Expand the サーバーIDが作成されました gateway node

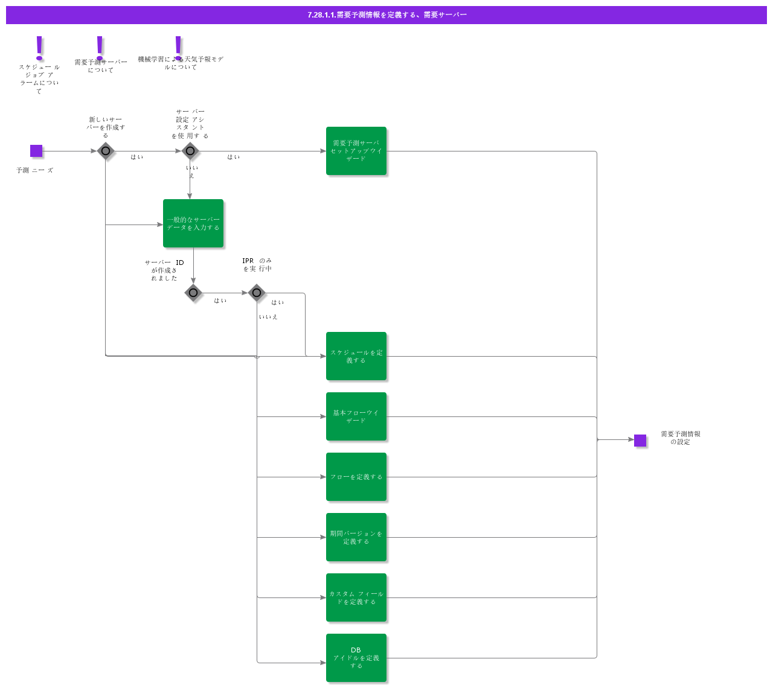[x=193, y=293]
